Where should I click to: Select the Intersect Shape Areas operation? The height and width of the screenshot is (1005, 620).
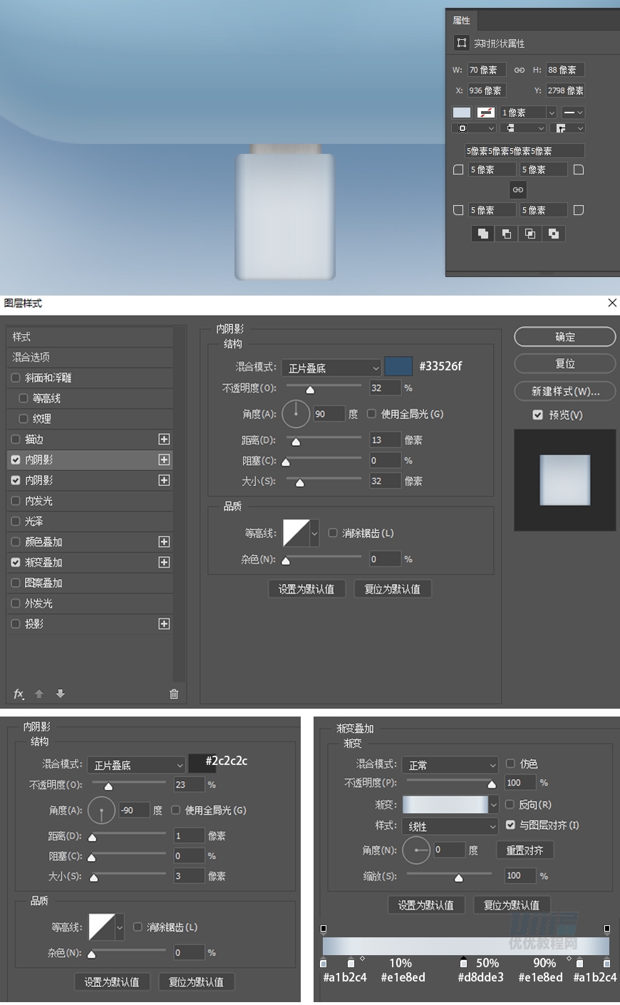[530, 234]
